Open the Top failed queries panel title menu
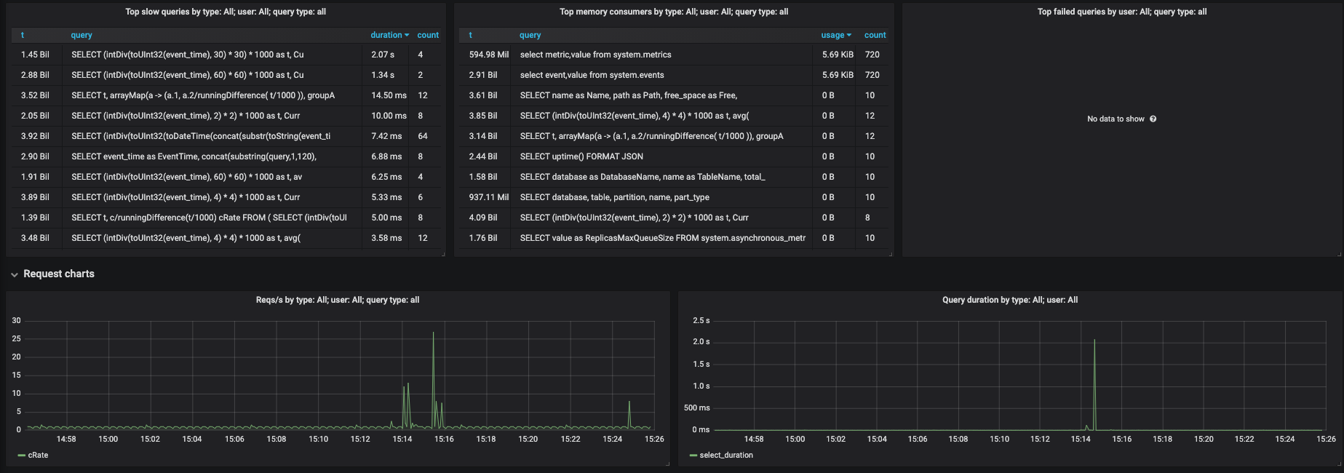This screenshot has height=473, width=1344. click(1121, 12)
